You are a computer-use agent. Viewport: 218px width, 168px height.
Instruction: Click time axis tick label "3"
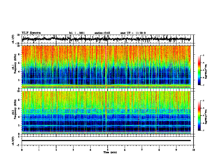click(x=73, y=150)
